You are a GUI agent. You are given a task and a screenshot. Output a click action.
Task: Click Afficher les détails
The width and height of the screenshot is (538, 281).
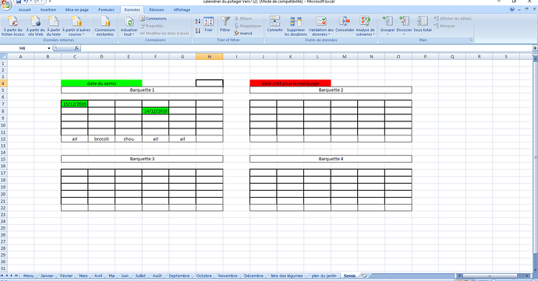click(452, 19)
